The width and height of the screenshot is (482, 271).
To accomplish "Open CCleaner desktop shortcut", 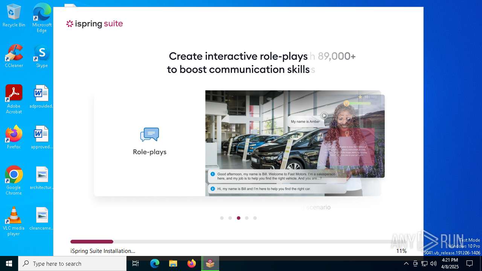I will tap(14, 56).
